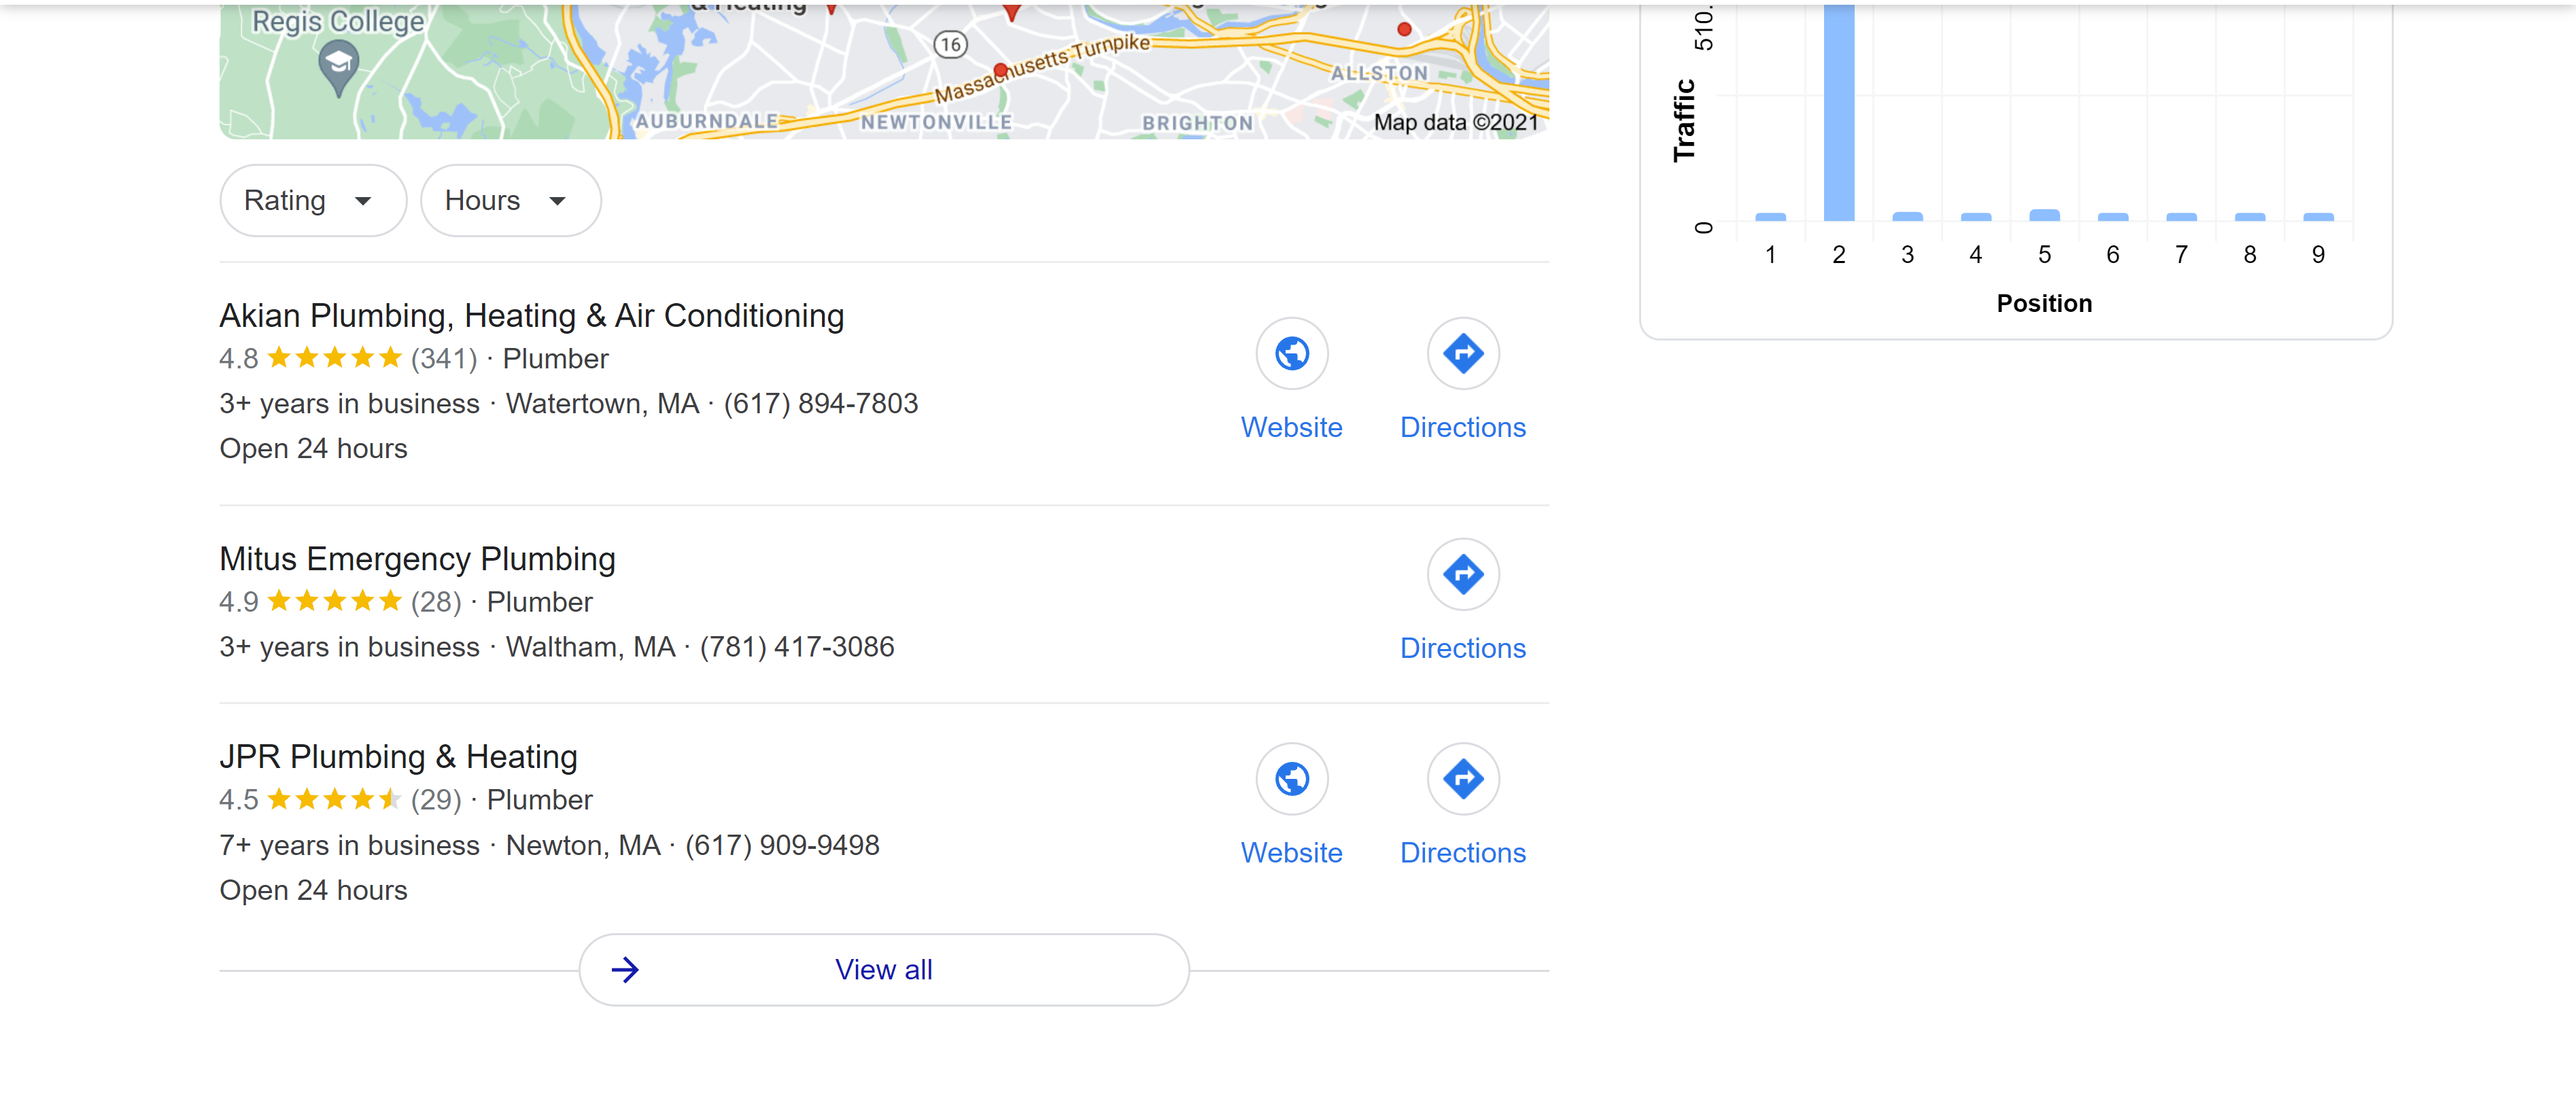Open JPR Plumbing & Heating listing
Viewport: 2576px width, 1099px height.
pyautogui.click(x=398, y=756)
